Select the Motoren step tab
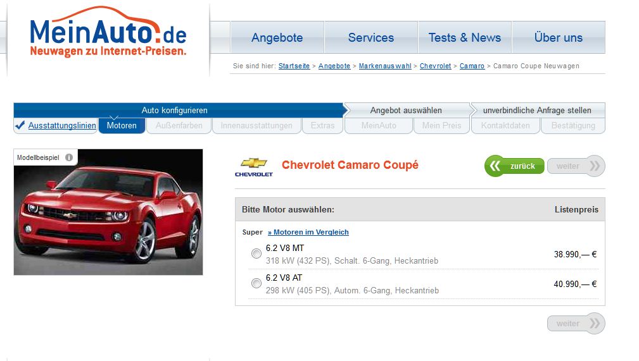 coord(122,125)
